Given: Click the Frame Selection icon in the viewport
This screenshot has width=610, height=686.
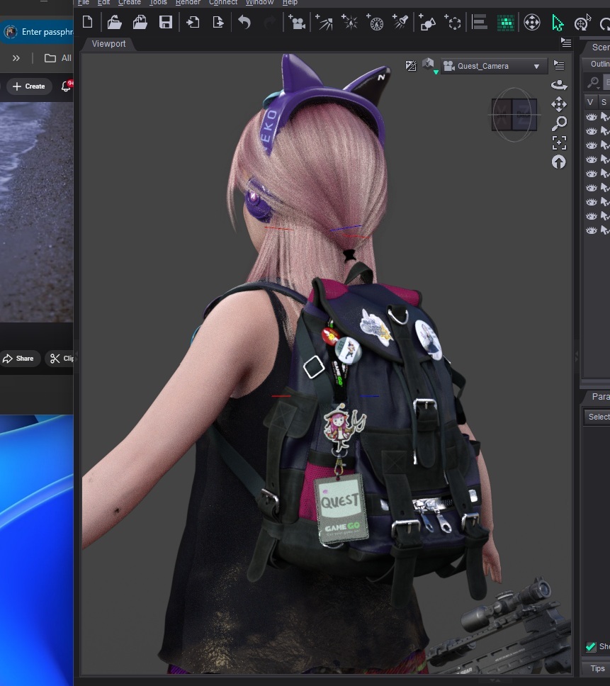Looking at the screenshot, I should point(559,143).
